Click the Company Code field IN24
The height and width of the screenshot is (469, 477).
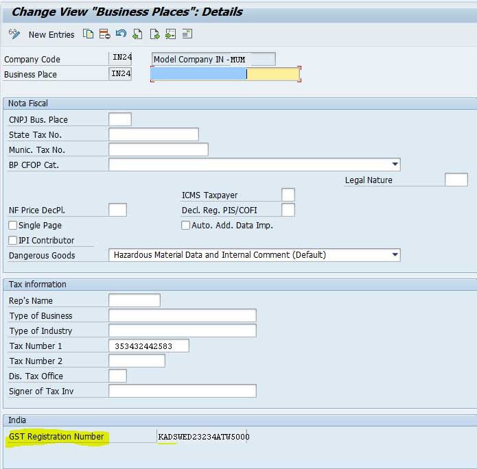(120, 58)
